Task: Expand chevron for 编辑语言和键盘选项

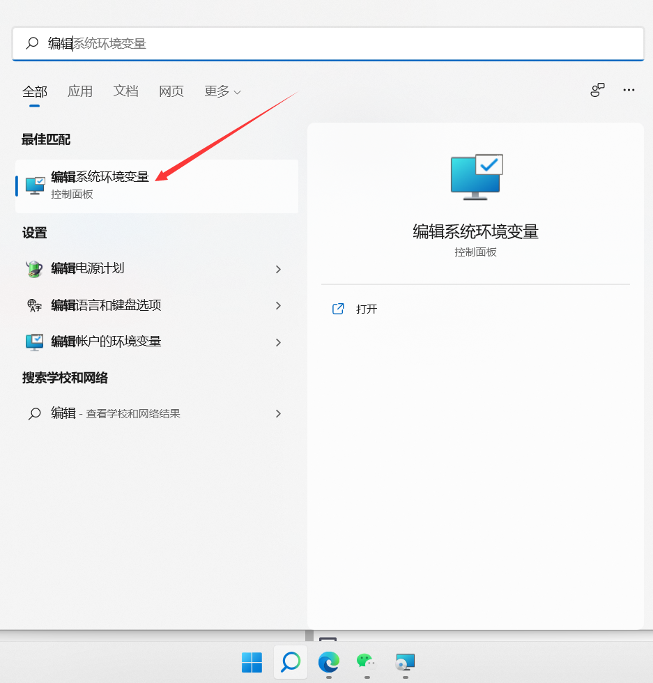Action: point(278,305)
